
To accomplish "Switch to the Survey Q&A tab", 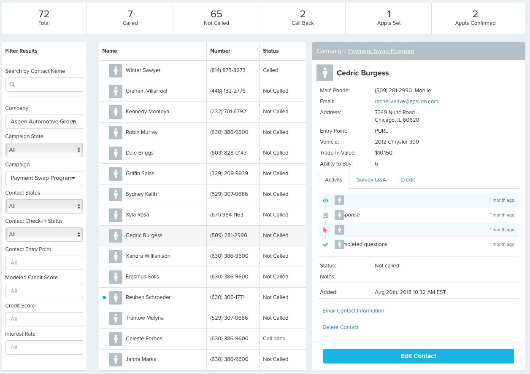I will [371, 180].
